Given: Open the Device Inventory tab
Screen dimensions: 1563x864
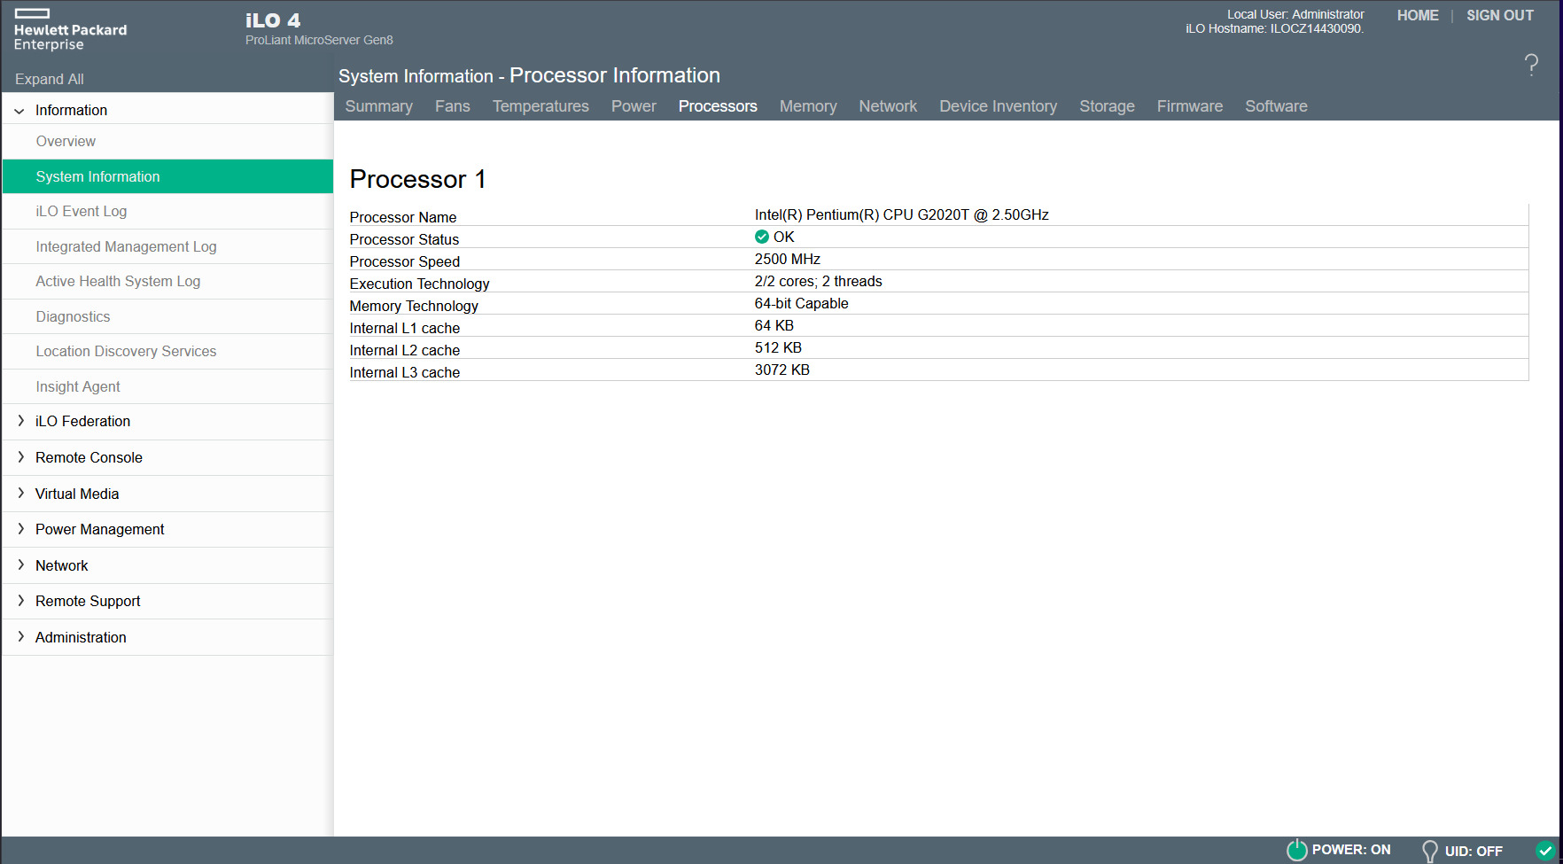Looking at the screenshot, I should tap(999, 106).
